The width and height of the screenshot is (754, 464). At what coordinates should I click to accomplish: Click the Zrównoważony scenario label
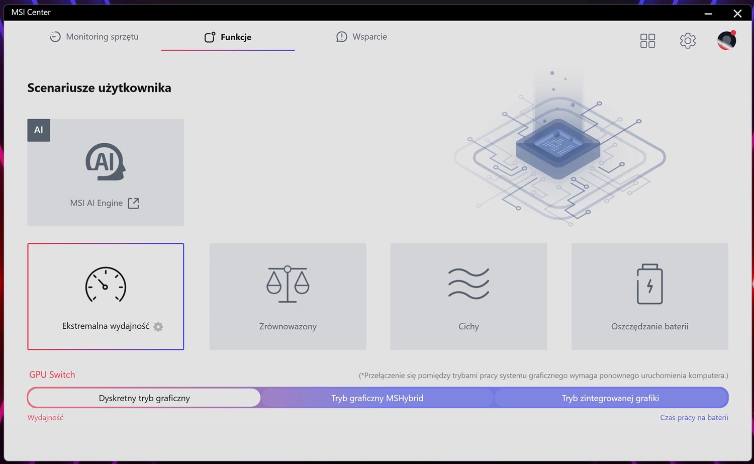click(x=288, y=326)
